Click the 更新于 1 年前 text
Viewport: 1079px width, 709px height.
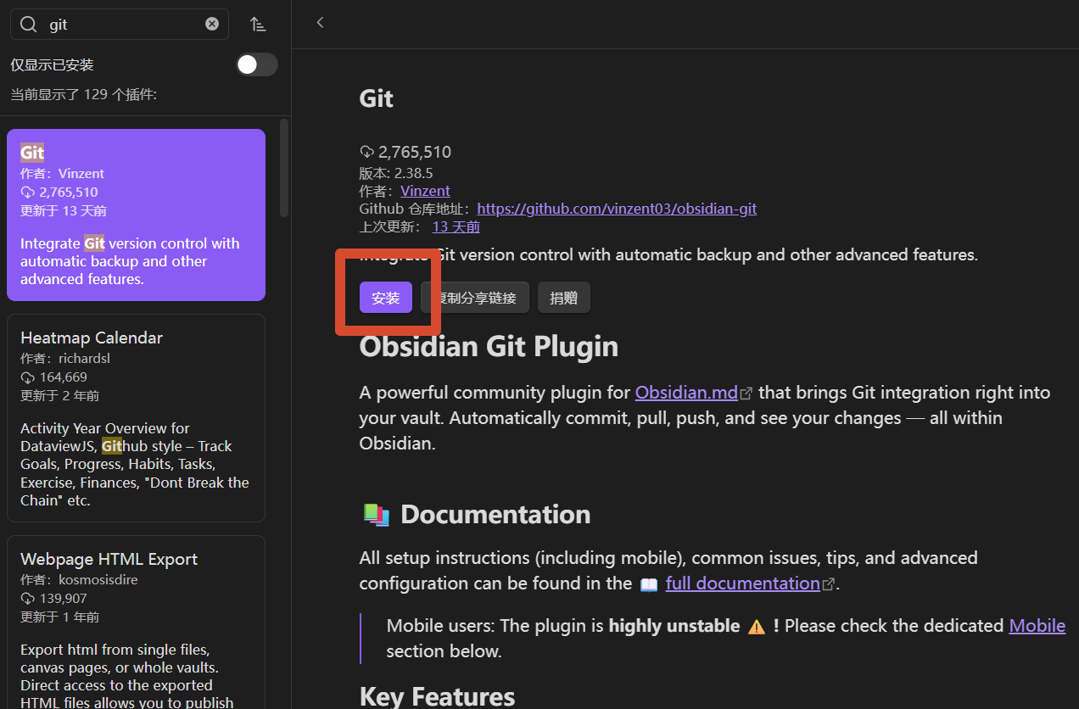pos(59,617)
